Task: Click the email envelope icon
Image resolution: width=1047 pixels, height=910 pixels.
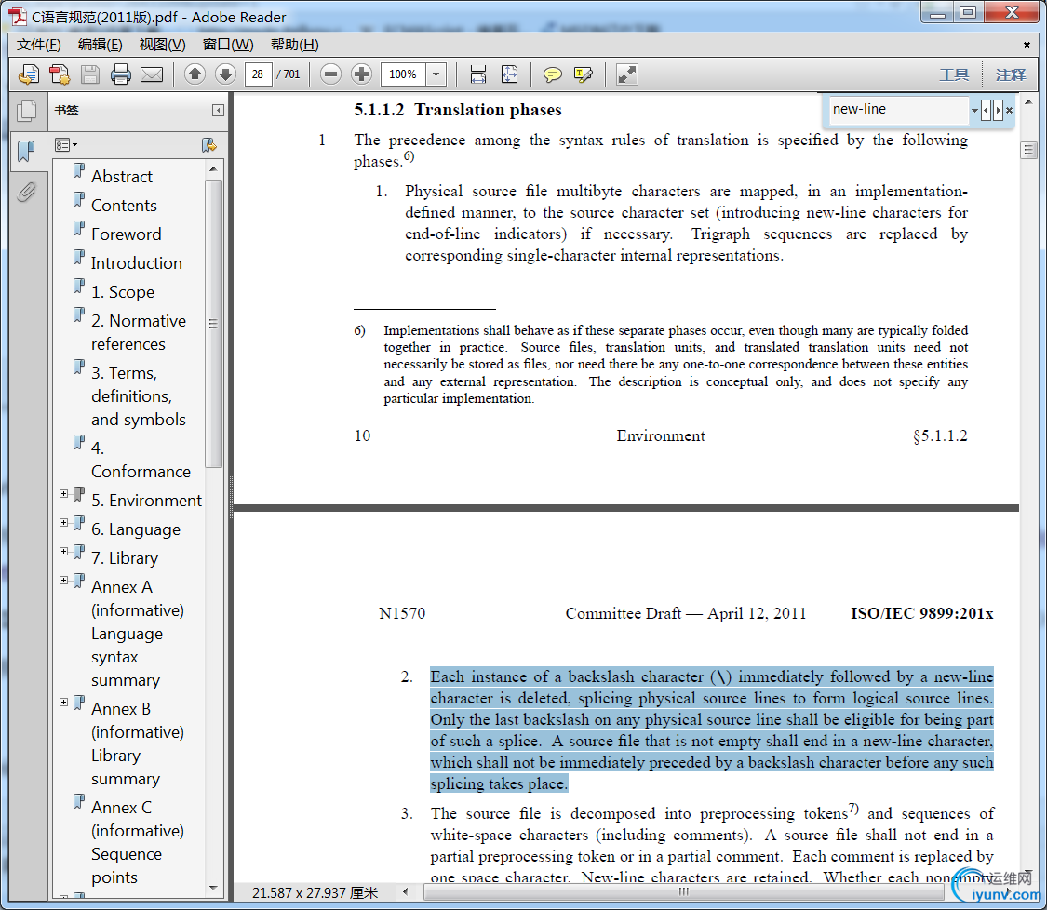Action: click(x=152, y=74)
